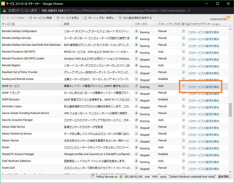234x183 pixels.
Task: Use different credentials (別の資格情報を使用する) button
Action: [135, 18]
